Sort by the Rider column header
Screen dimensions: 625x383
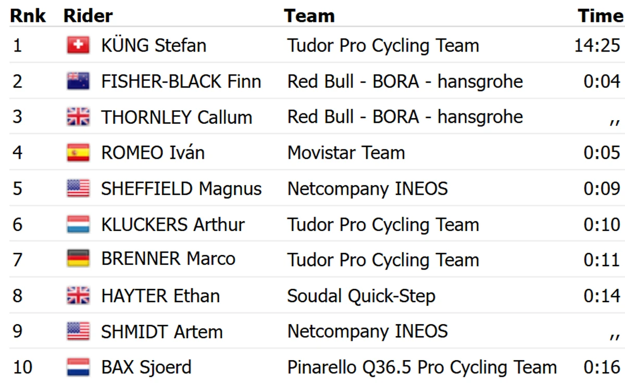point(88,16)
